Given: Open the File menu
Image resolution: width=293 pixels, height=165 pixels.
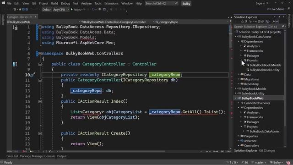Looking at the screenshot, I should (x=9, y=3).
